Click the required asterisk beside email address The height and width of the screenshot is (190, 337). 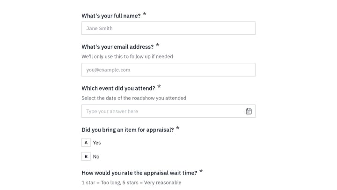(x=158, y=45)
